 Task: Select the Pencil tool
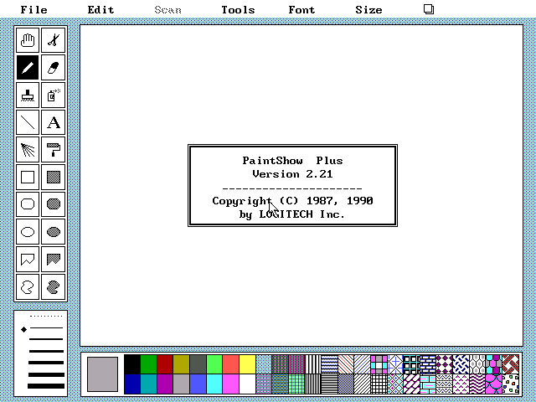28,68
